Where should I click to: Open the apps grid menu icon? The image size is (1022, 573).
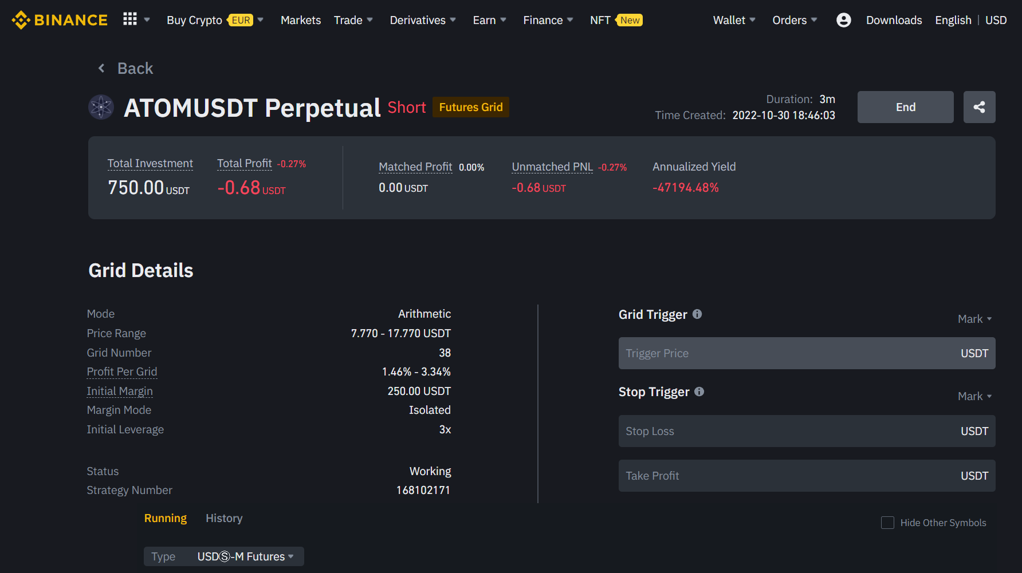pos(130,19)
